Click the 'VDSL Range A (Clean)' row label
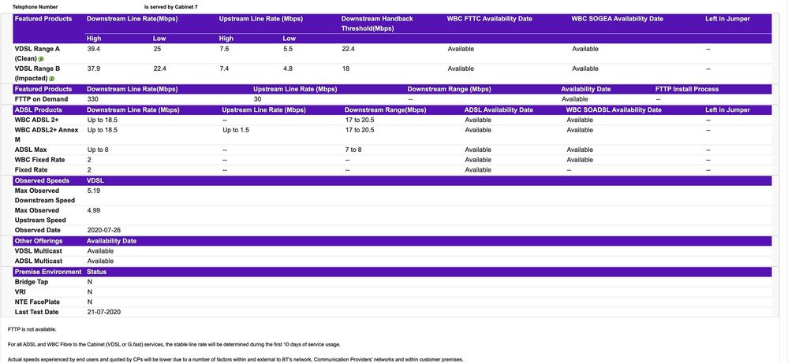788x363 pixels. coord(38,54)
